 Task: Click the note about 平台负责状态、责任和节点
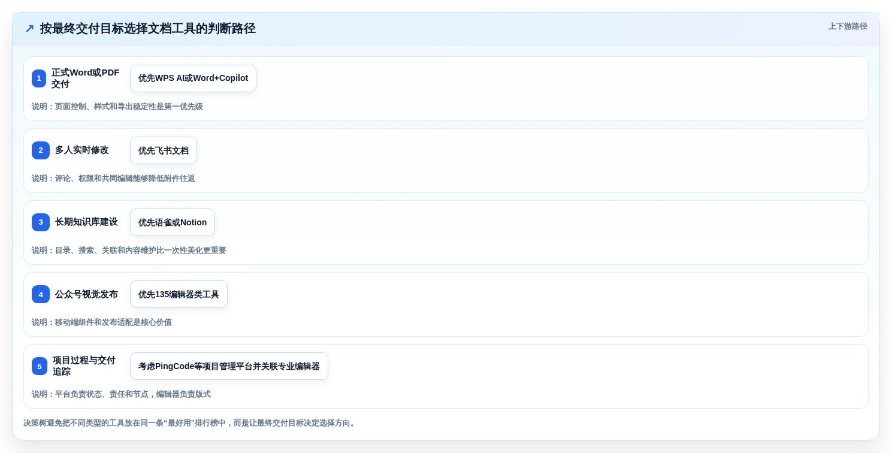pyautogui.click(x=121, y=394)
